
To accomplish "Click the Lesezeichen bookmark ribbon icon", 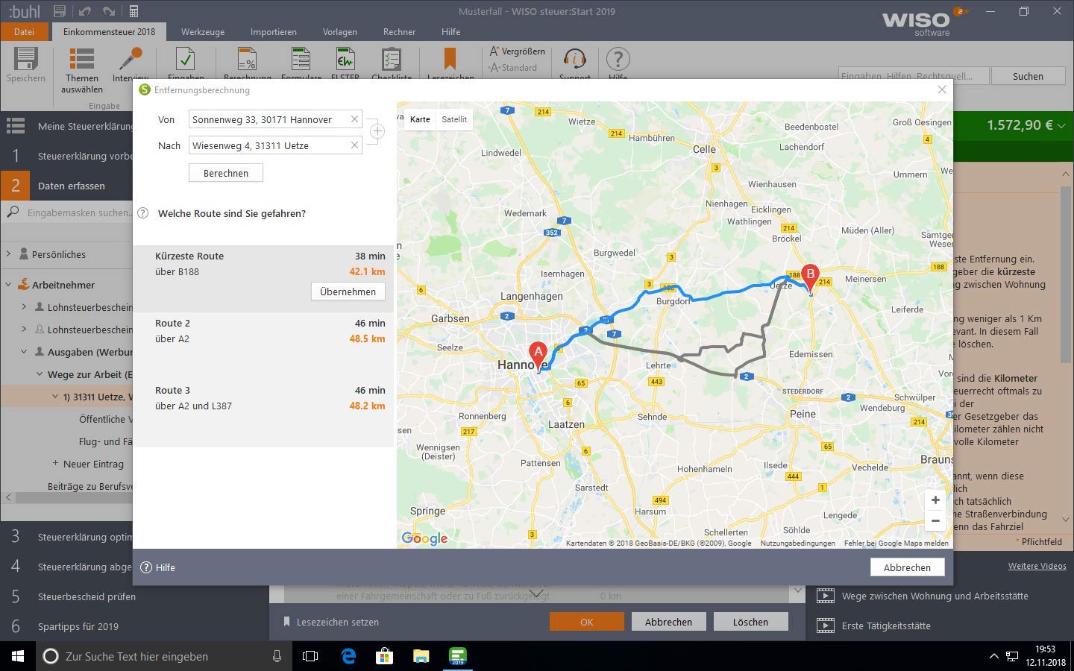I will pos(450,58).
